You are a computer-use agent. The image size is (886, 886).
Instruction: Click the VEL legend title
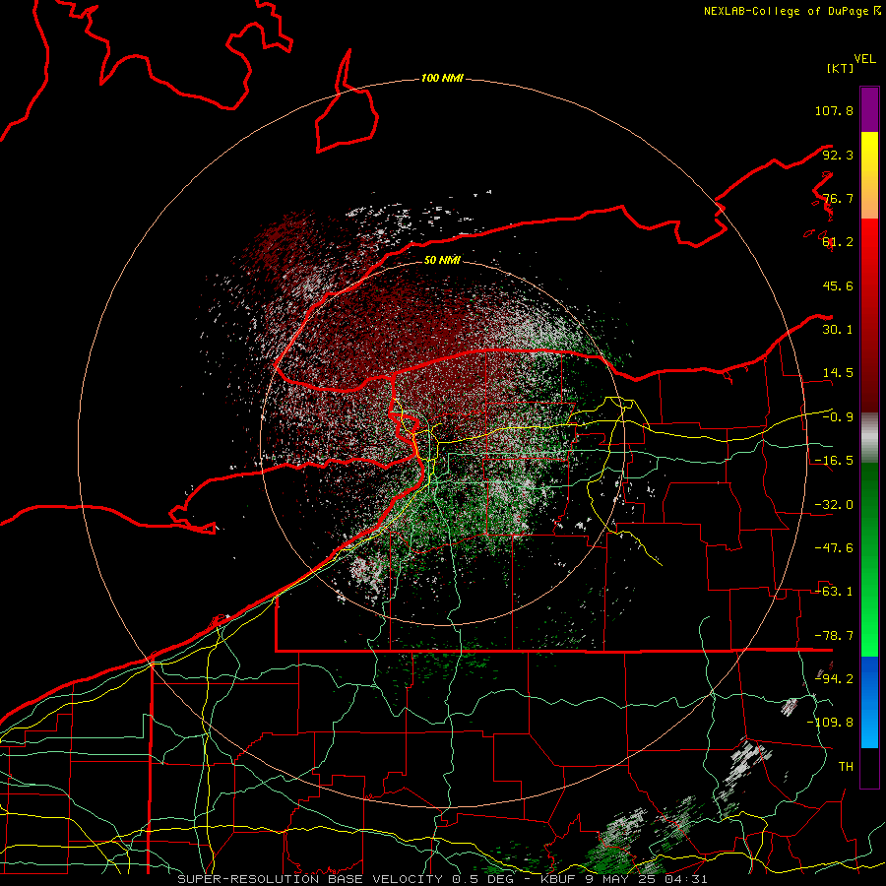[x=864, y=59]
